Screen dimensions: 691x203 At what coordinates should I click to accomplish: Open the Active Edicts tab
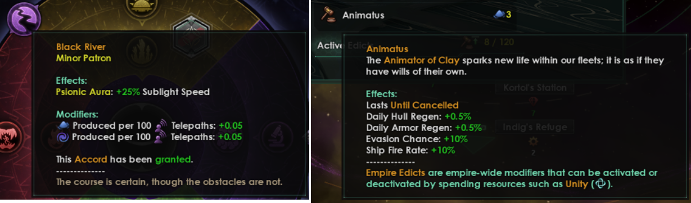coord(337,46)
